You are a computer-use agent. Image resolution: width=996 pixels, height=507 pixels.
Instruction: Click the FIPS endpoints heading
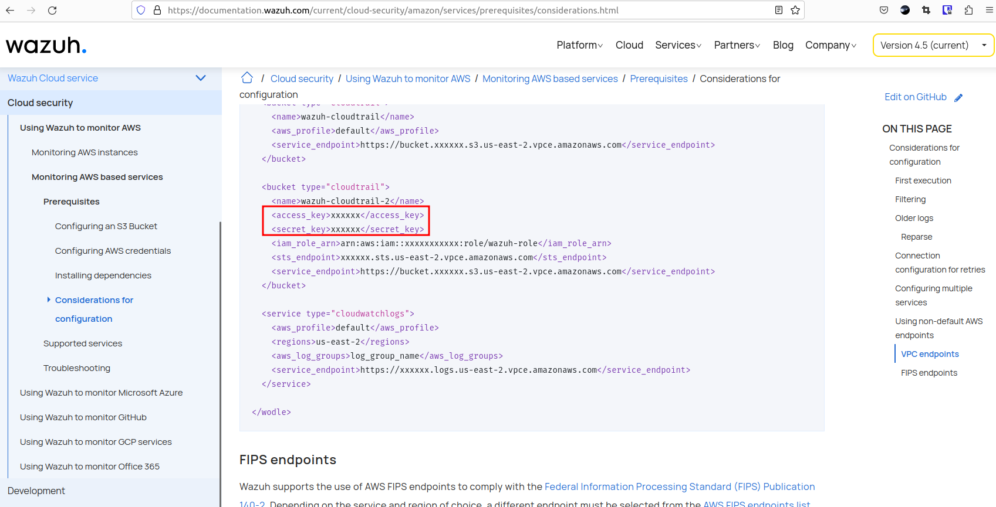point(288,460)
